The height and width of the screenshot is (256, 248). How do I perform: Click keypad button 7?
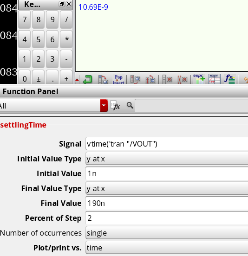click(24, 19)
